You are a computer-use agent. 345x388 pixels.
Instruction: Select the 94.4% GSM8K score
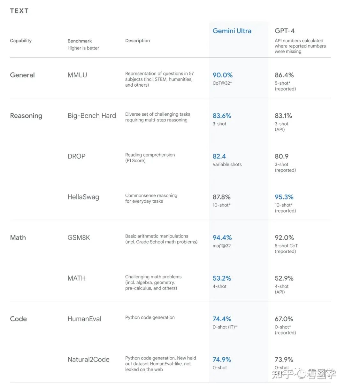coord(222,237)
